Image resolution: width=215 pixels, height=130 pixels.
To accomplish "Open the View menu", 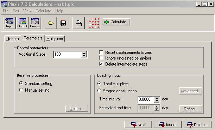I will tap(27, 11).
